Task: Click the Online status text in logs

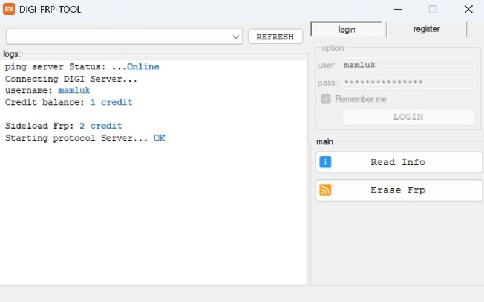Action: (x=143, y=67)
